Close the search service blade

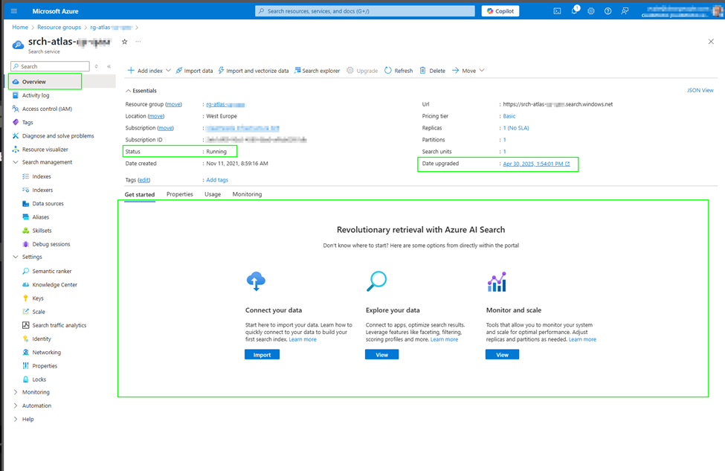[711, 42]
